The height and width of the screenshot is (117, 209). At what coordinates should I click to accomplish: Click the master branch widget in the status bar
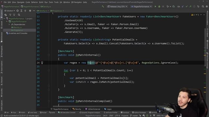tap(134, 116)
